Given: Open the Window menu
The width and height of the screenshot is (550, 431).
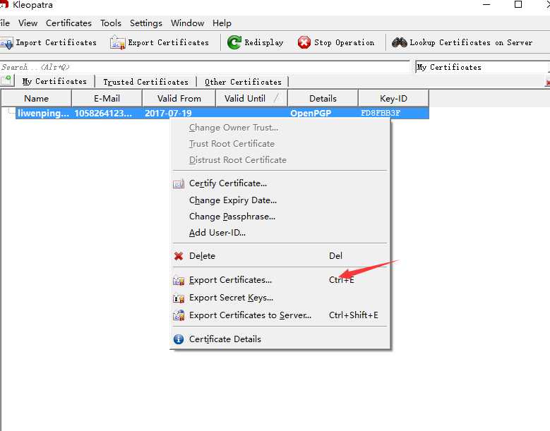Looking at the screenshot, I should [187, 23].
